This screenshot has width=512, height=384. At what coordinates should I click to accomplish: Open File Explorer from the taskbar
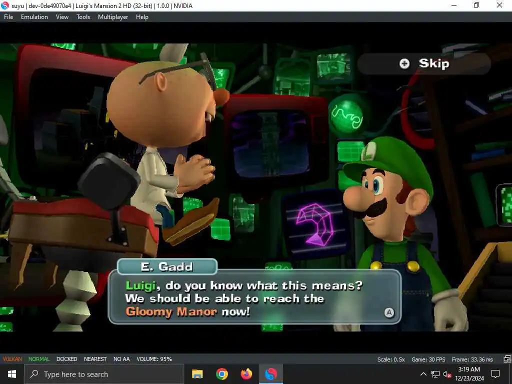coord(197,374)
